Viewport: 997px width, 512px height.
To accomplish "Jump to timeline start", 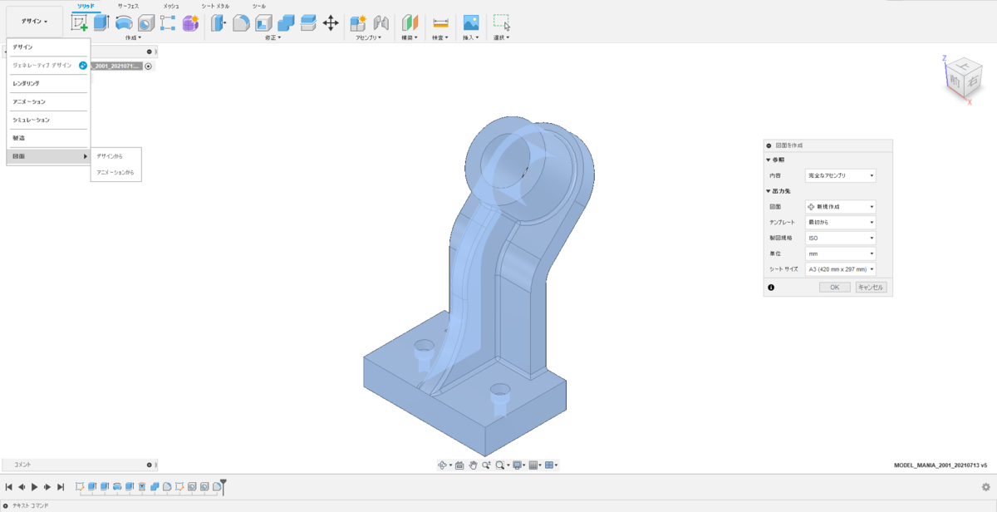I will [8, 487].
